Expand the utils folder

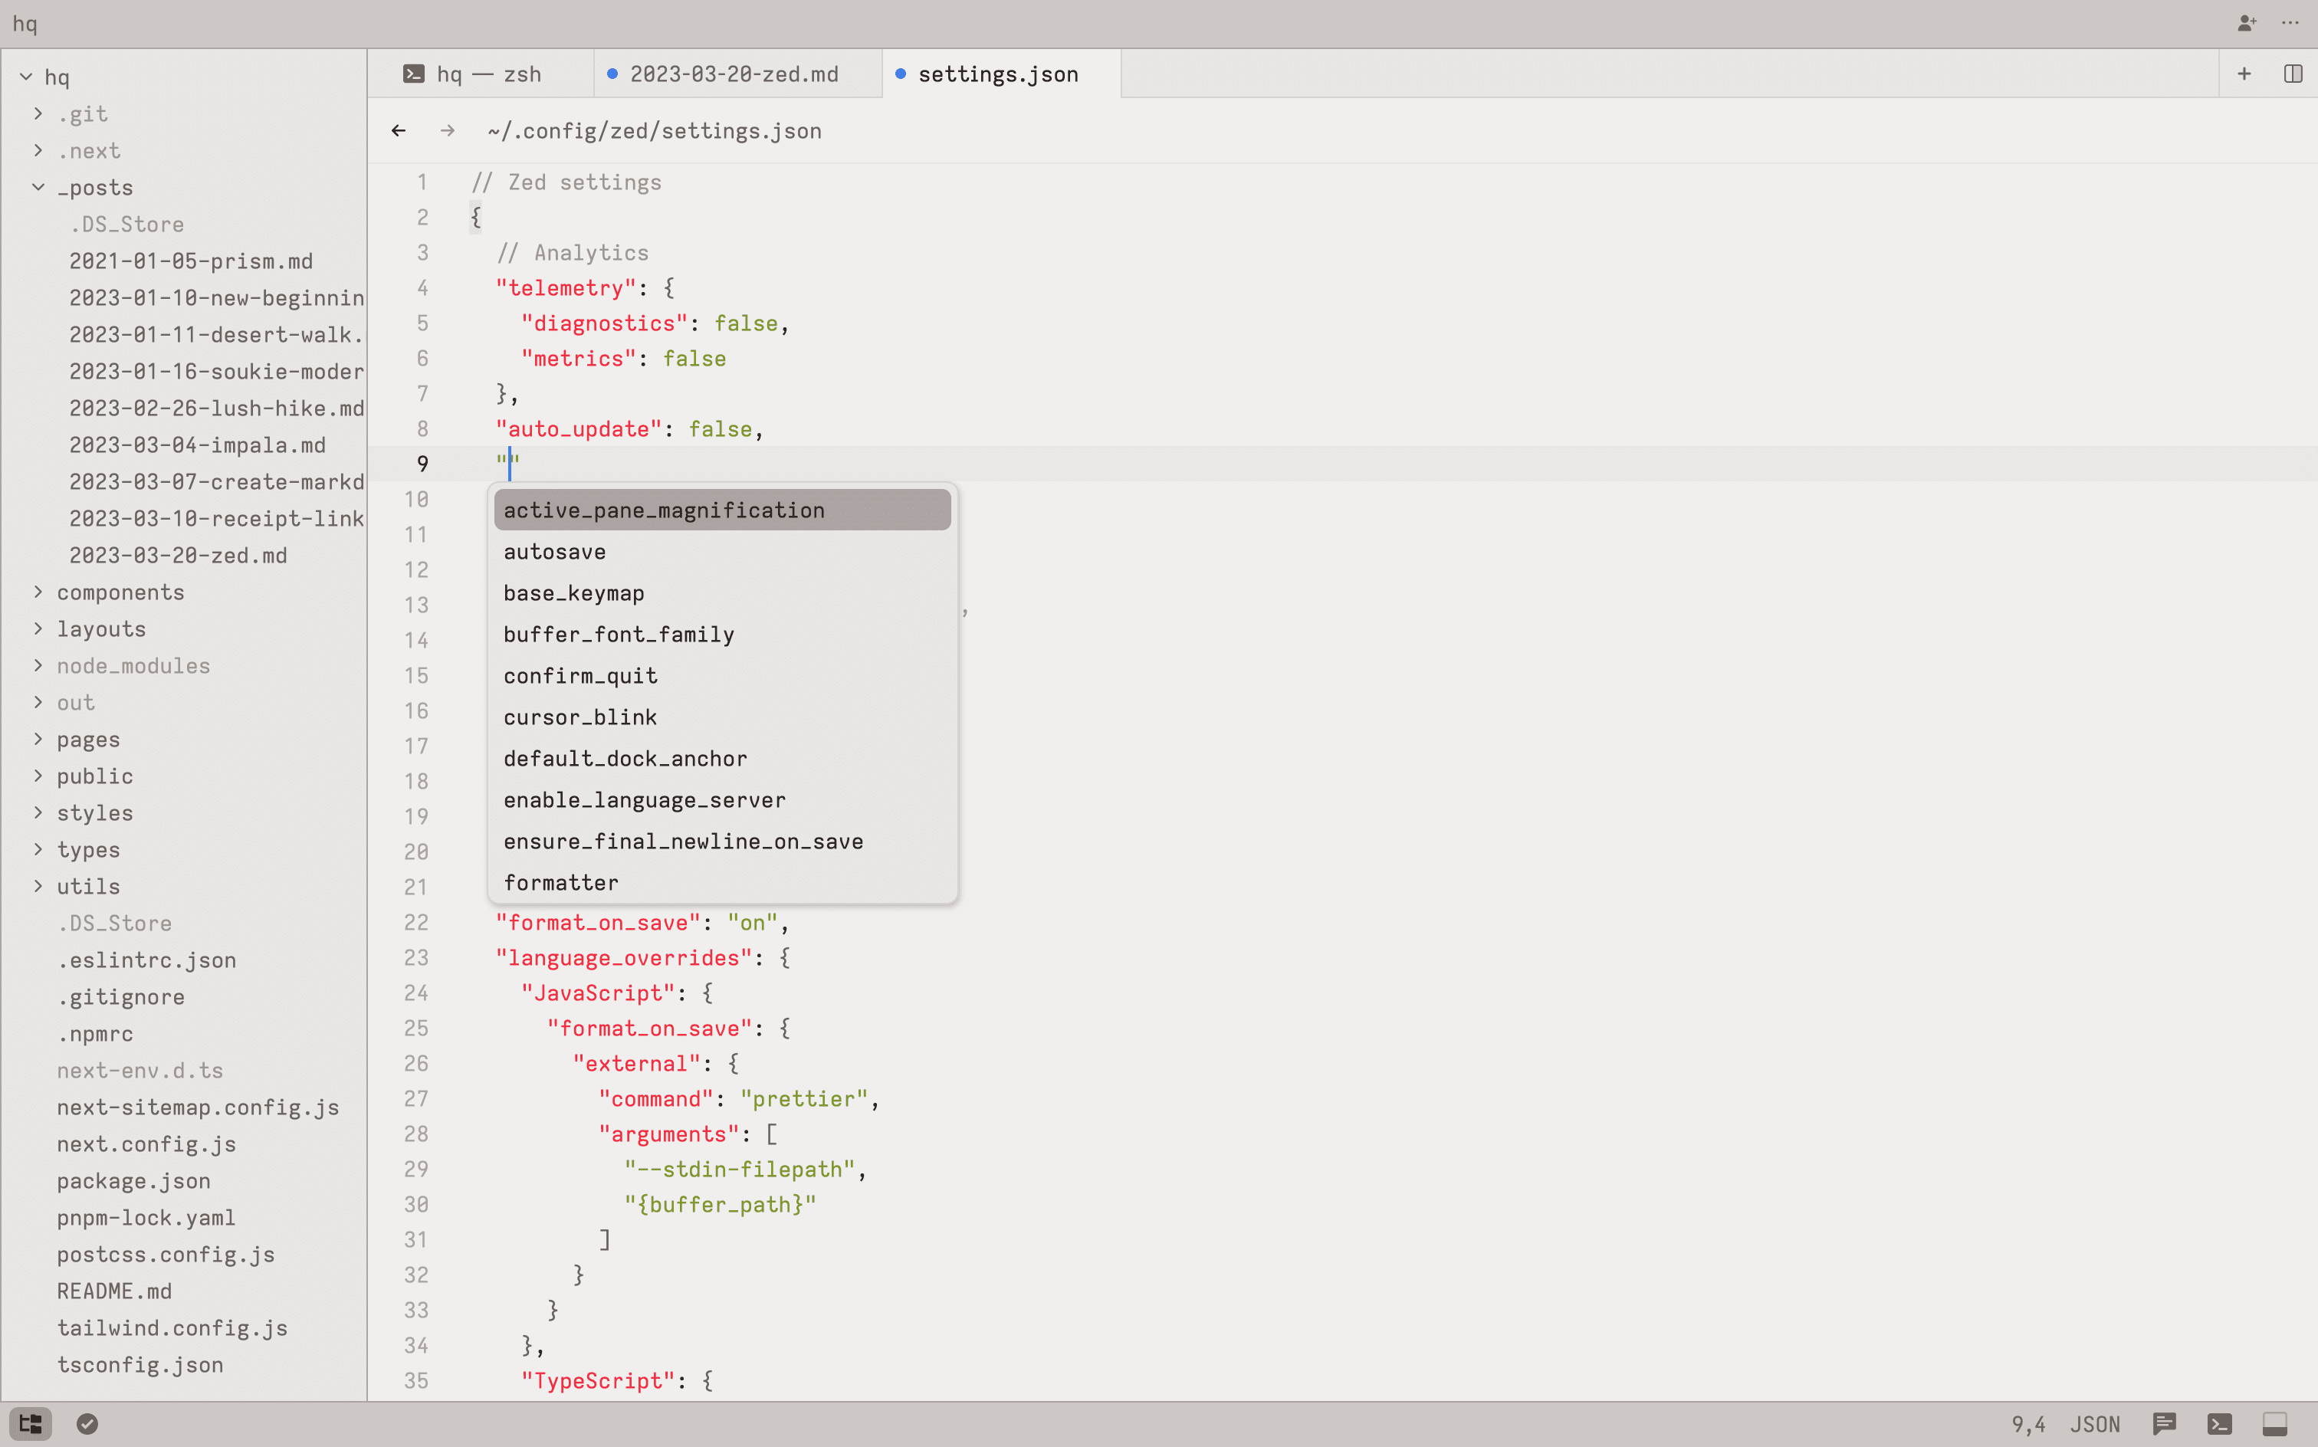tap(38, 886)
